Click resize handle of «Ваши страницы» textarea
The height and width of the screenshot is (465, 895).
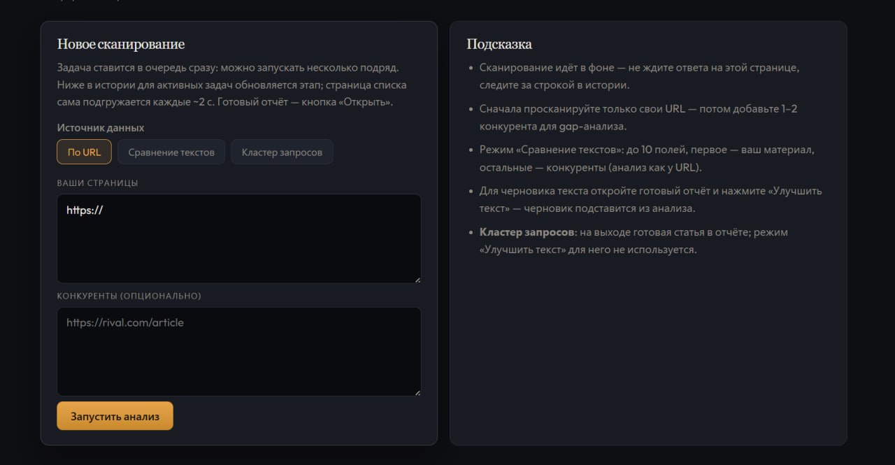click(417, 279)
